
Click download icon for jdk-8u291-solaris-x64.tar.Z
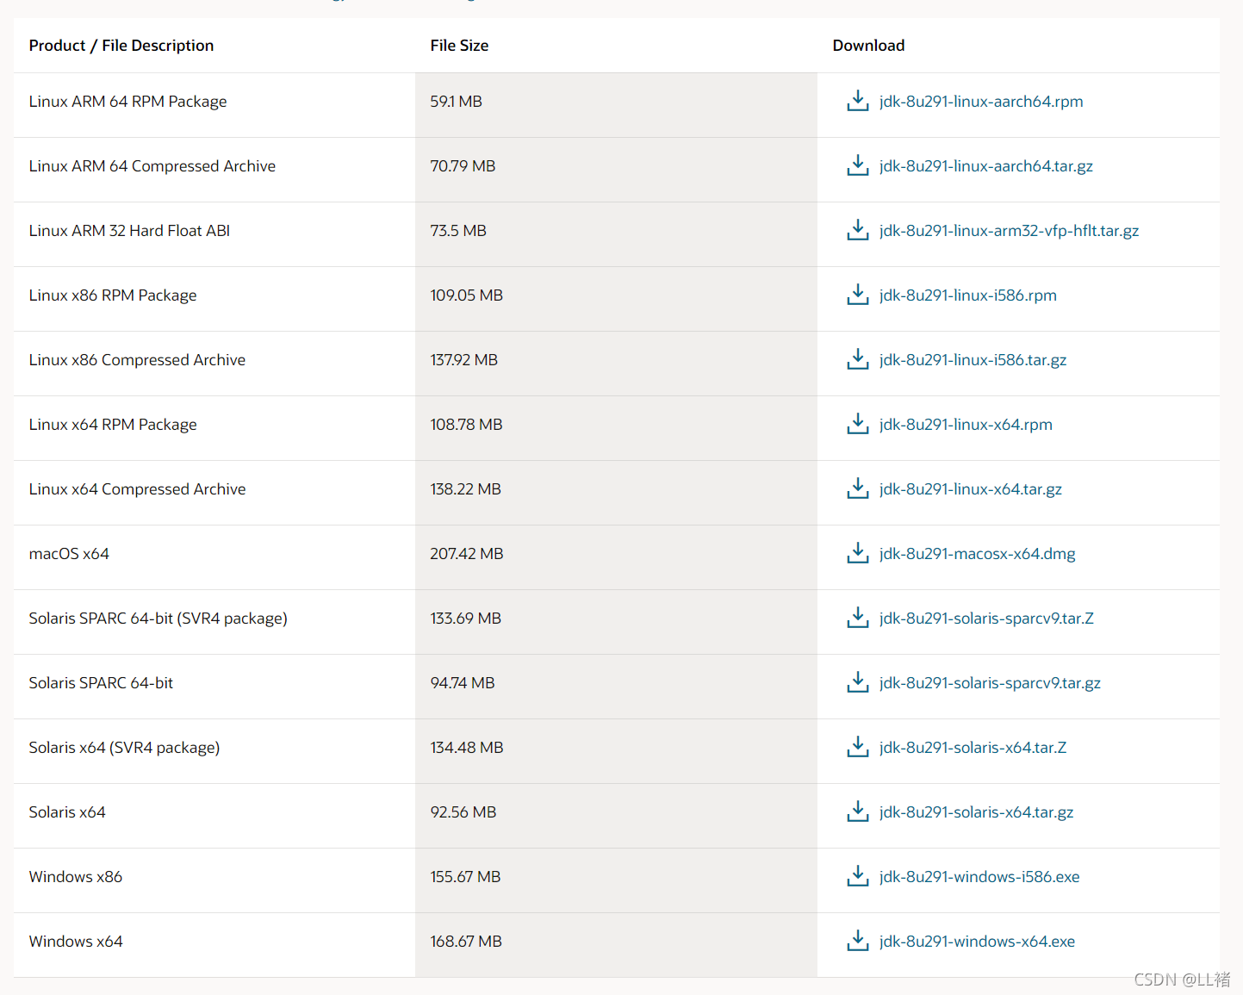click(x=857, y=747)
